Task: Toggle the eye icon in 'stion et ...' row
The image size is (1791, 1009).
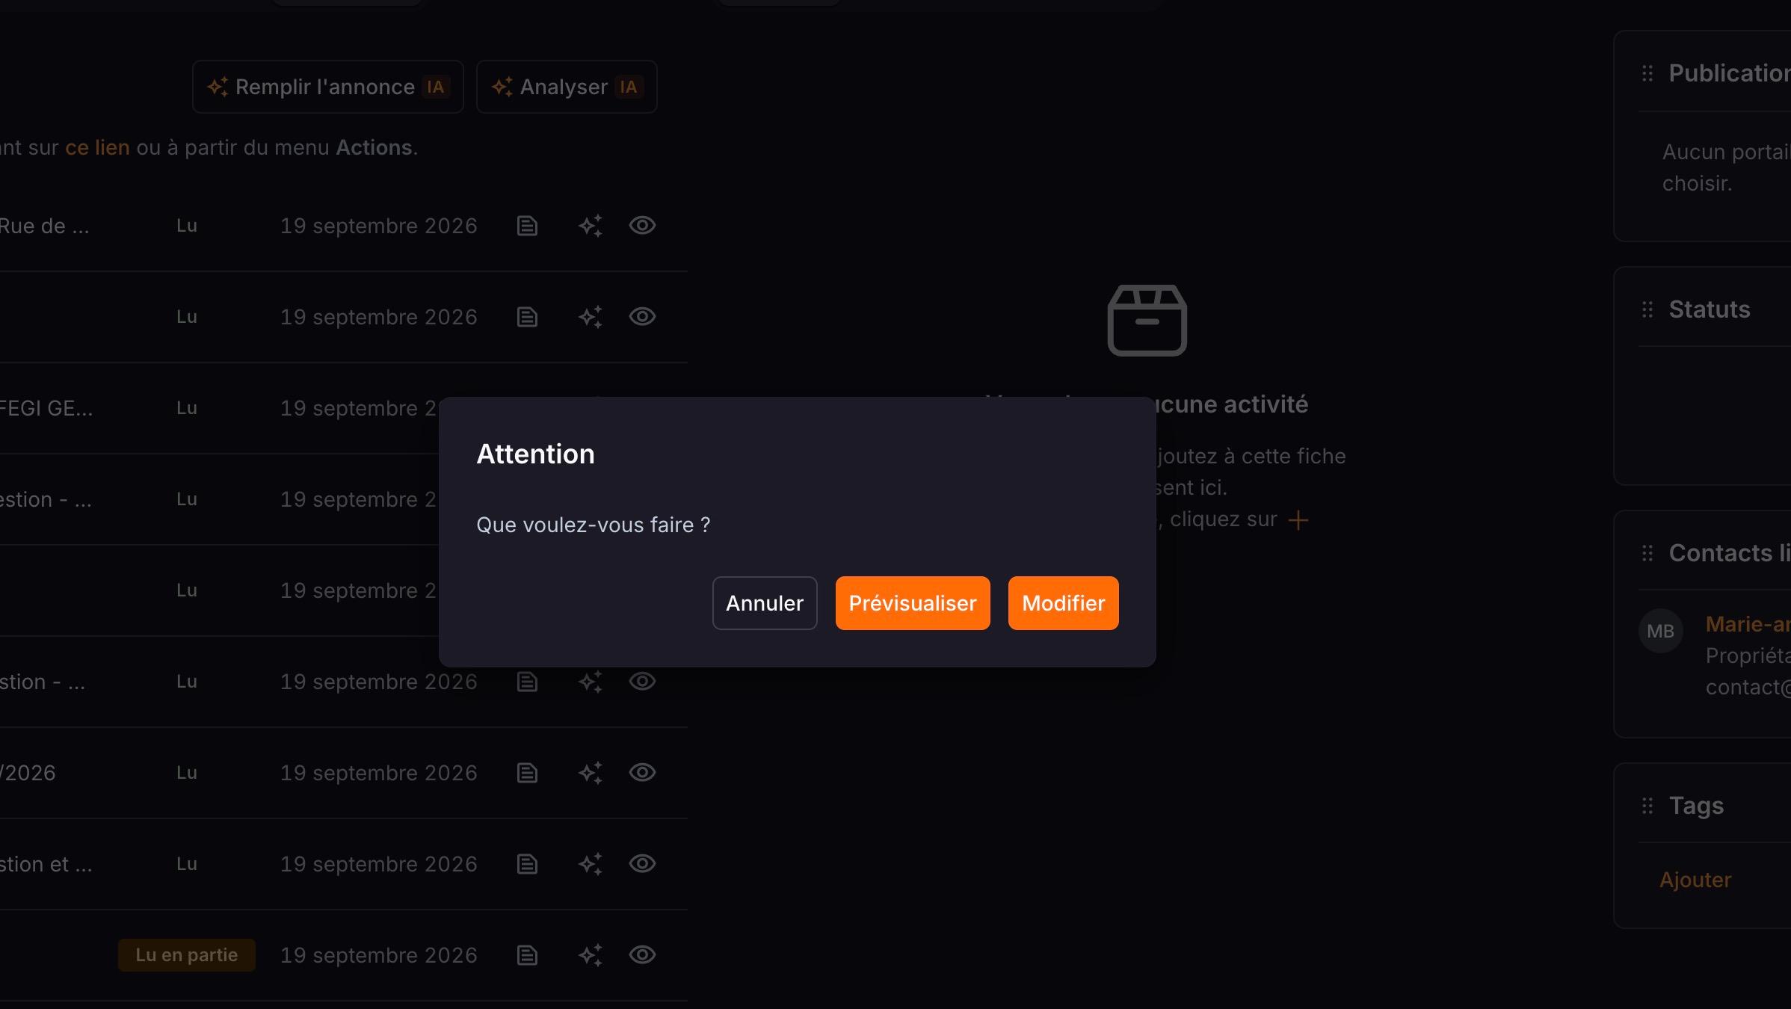Action: tap(642, 863)
